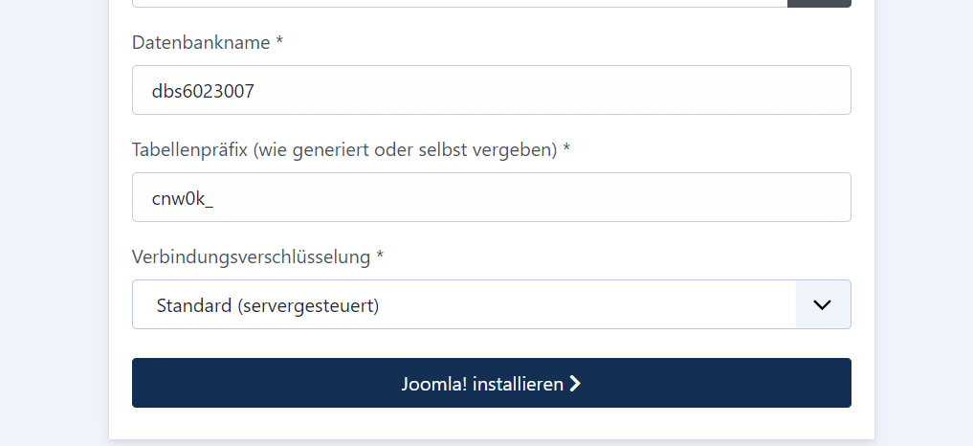Click the dark button at top right edge
The height and width of the screenshot is (446, 973).
point(819,3)
